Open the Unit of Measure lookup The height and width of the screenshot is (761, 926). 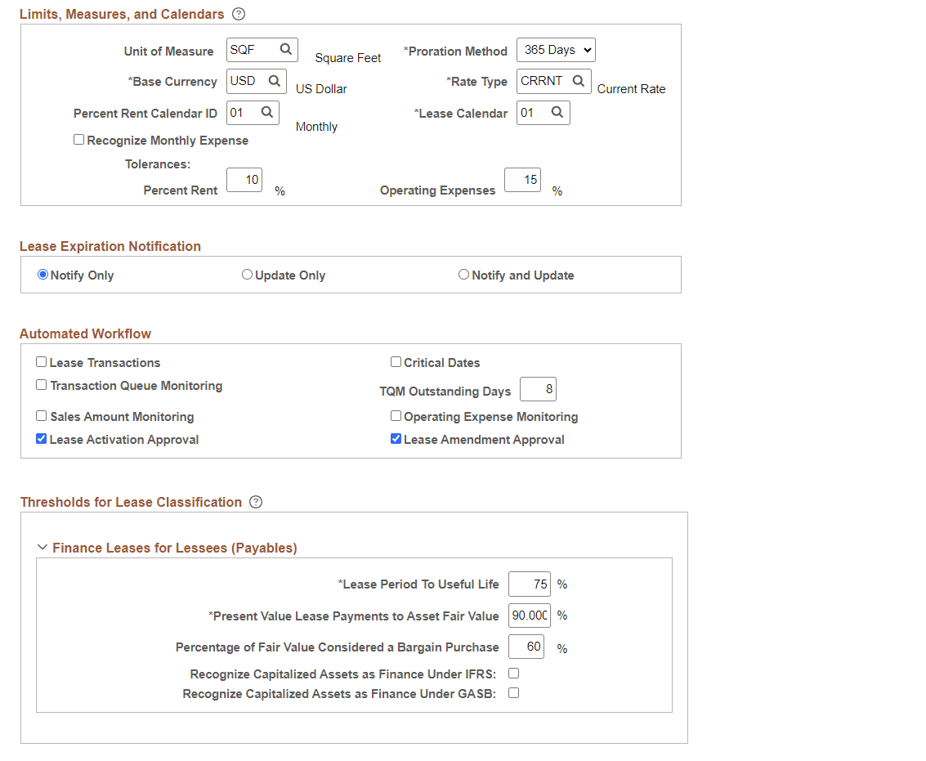point(286,50)
